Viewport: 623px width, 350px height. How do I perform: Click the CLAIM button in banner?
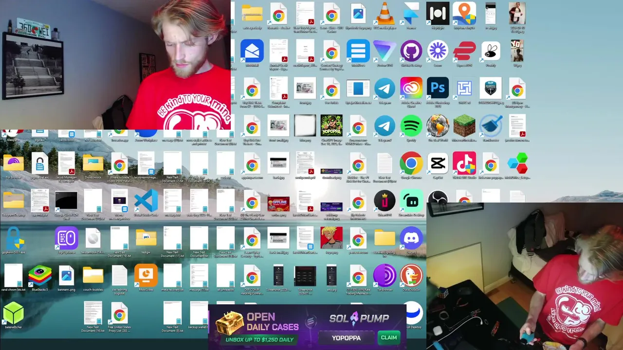point(388,338)
